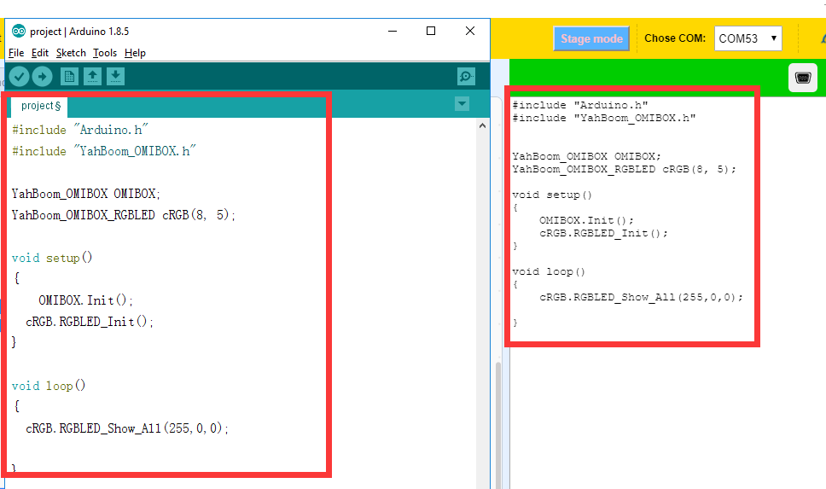This screenshot has height=489, width=826.
Task: Click the Arduino Verify checkmark button
Action: [x=19, y=77]
